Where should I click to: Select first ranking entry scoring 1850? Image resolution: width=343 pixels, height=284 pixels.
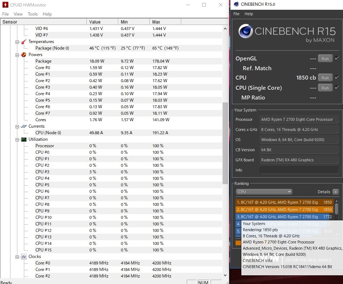(284, 202)
